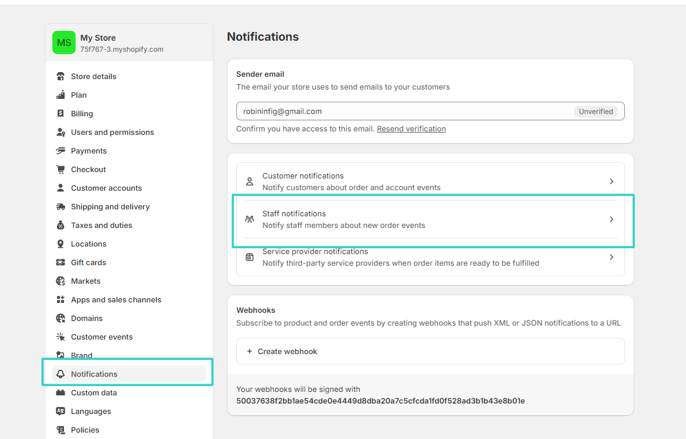The height and width of the screenshot is (439, 686).
Task: Click the sender email input field
Action: (431, 111)
